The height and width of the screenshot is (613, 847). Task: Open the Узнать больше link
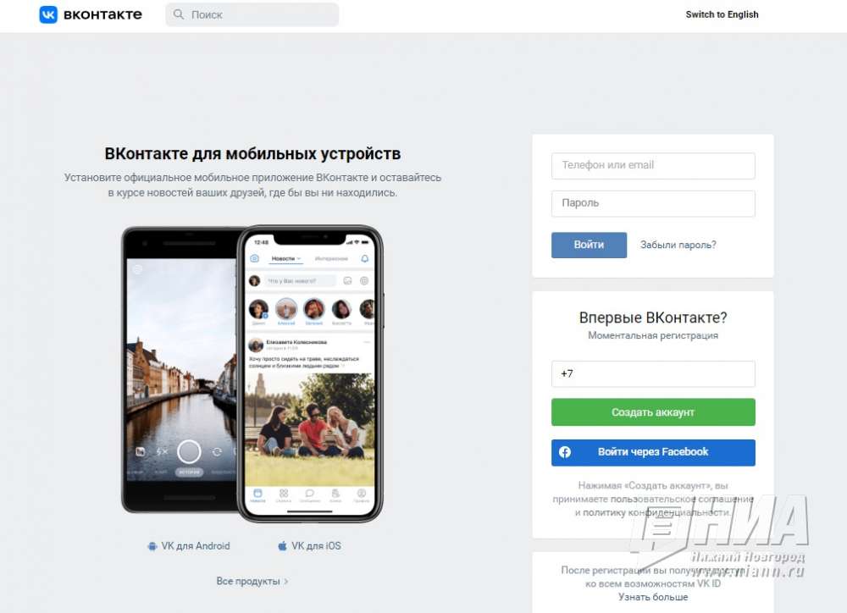pyautogui.click(x=653, y=597)
